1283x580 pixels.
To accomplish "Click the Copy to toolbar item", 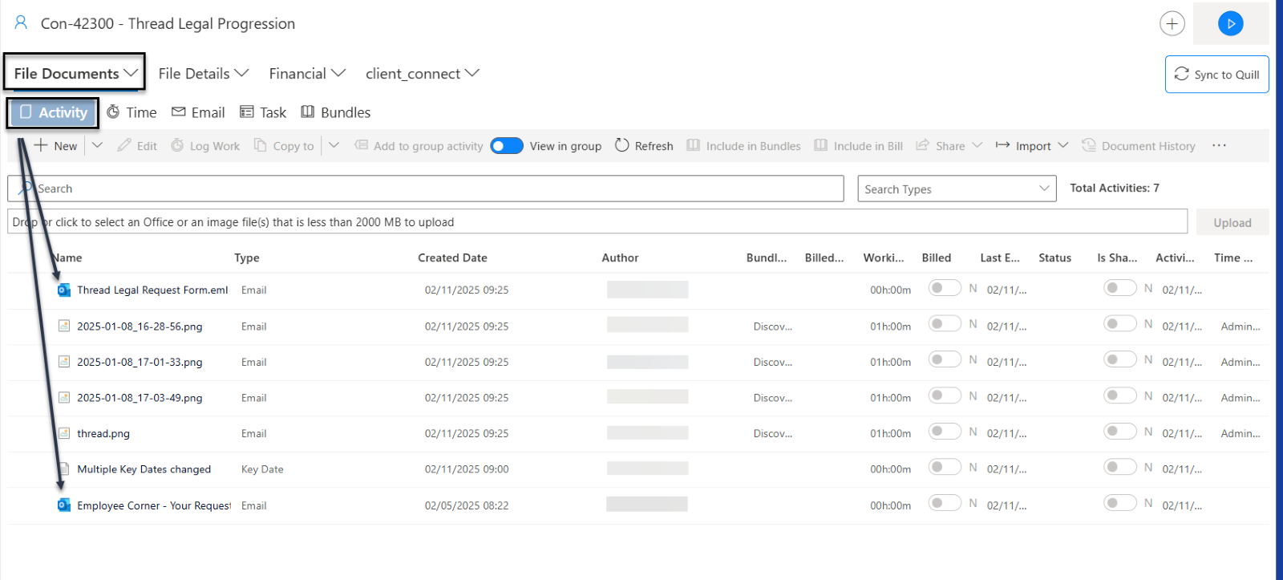I will [284, 145].
